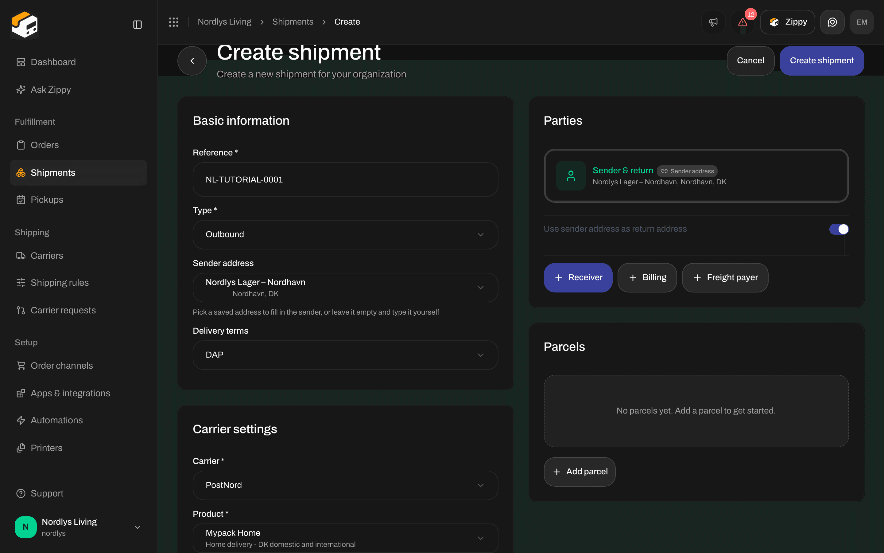
Task: Open the Delivery terms dropdown showing DAP
Action: point(345,355)
